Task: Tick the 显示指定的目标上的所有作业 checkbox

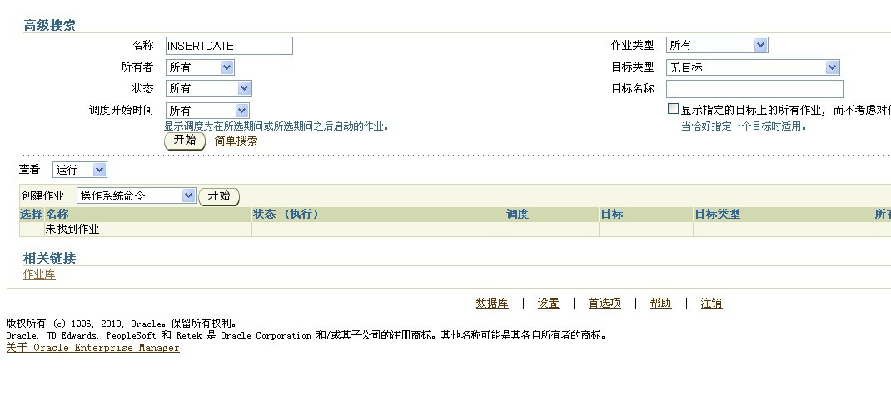Action: click(673, 109)
